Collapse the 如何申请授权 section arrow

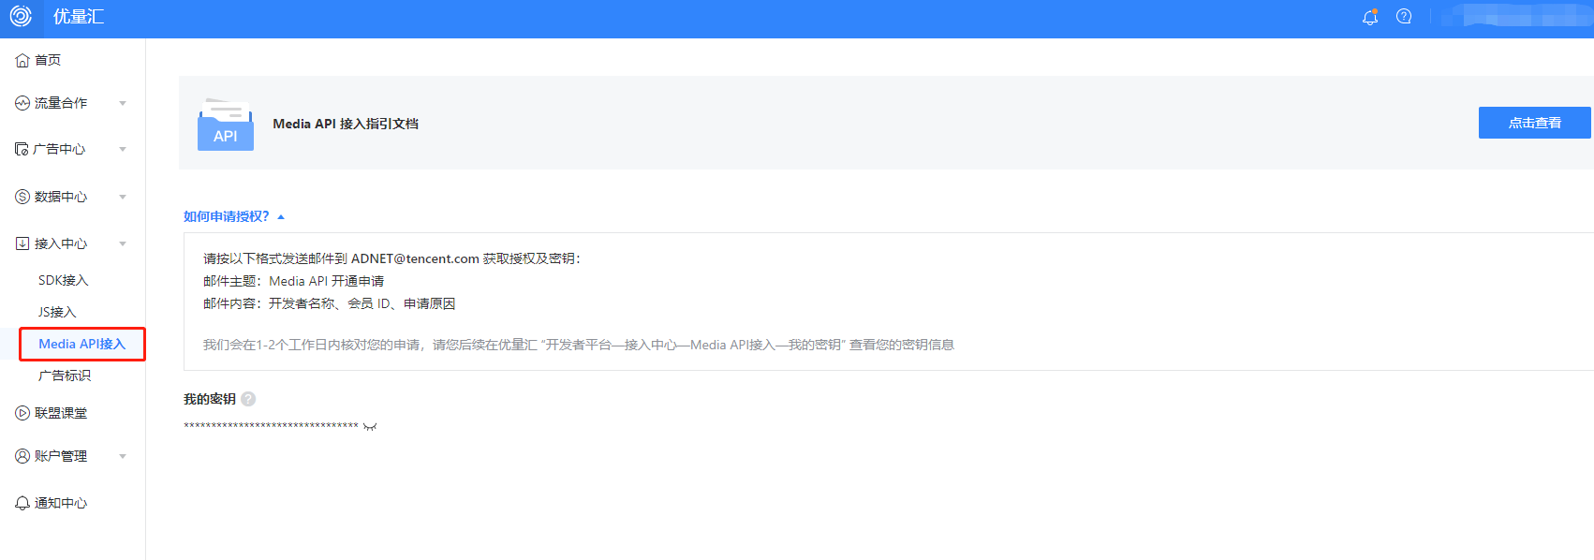281,217
